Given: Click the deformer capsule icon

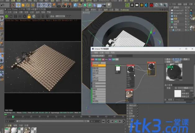Looking at the screenshot, I should pyautogui.click(x=94, y=5).
